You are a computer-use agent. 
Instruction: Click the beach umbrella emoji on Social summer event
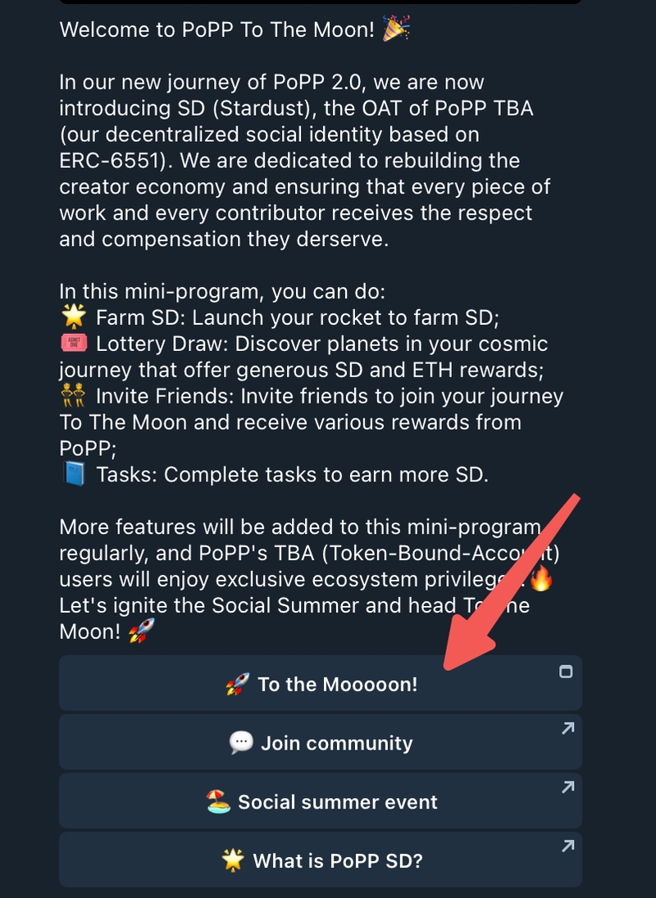pos(221,801)
